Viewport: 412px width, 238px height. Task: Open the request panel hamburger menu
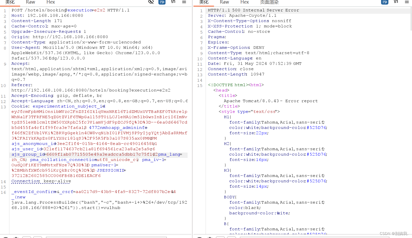click(184, 2)
